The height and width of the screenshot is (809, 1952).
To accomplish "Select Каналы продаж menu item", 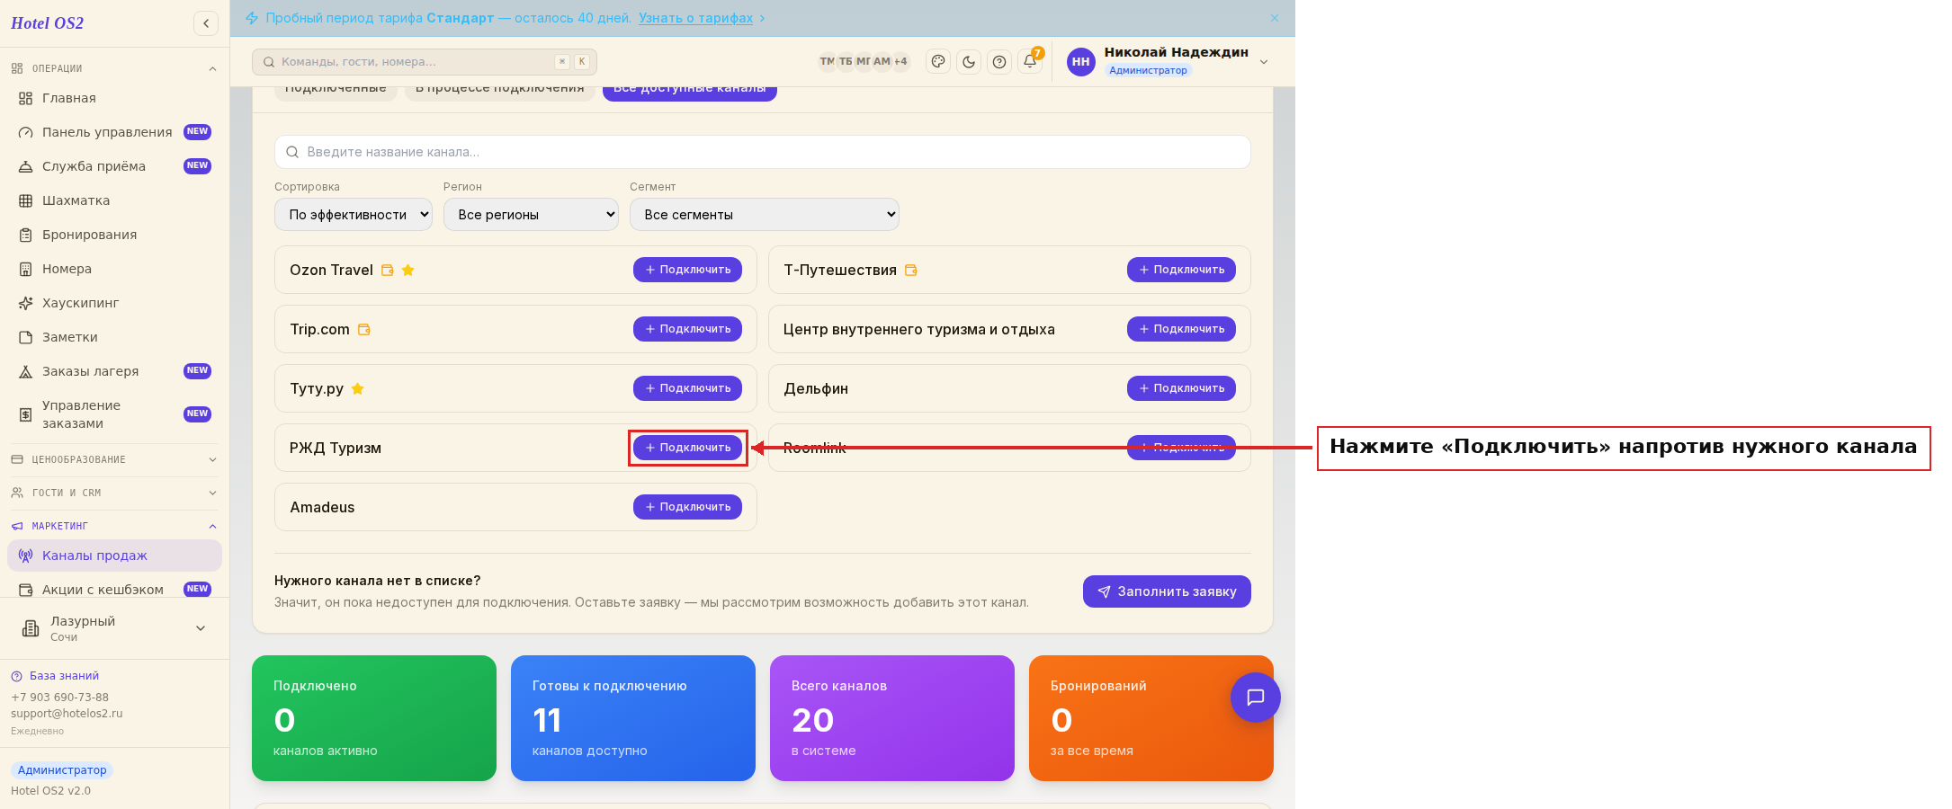I will 114,556.
